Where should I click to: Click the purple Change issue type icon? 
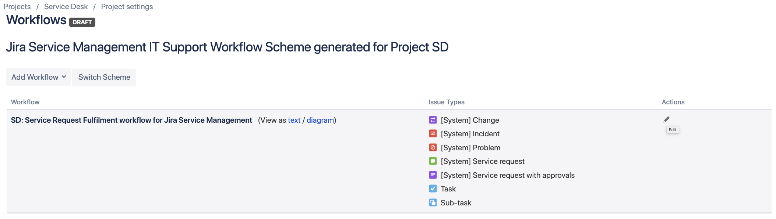pyautogui.click(x=433, y=120)
